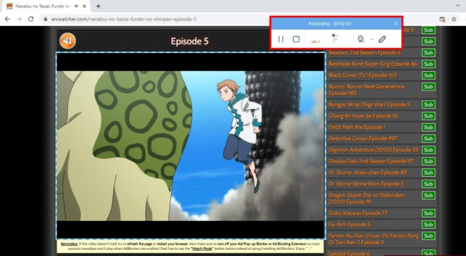Click Sub badge next to Black Clover
Screen dimensions: 466x256
[428, 75]
